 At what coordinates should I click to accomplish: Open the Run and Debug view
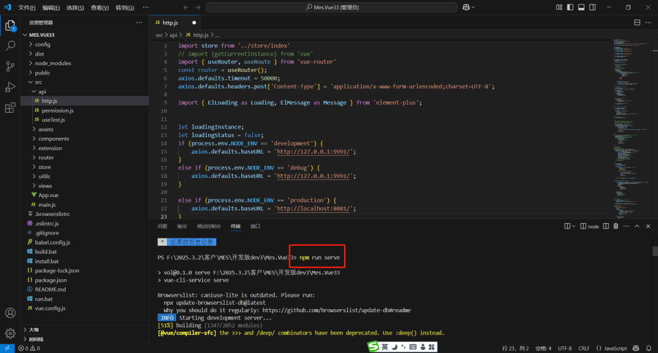tap(10, 87)
